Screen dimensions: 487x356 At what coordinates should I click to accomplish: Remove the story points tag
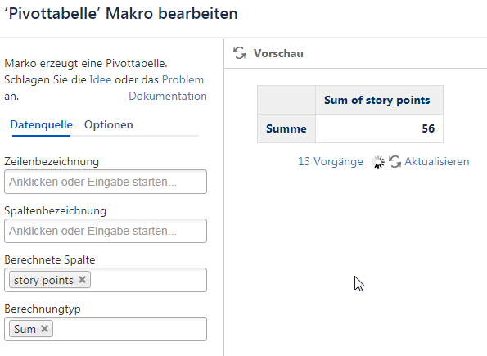click(82, 280)
